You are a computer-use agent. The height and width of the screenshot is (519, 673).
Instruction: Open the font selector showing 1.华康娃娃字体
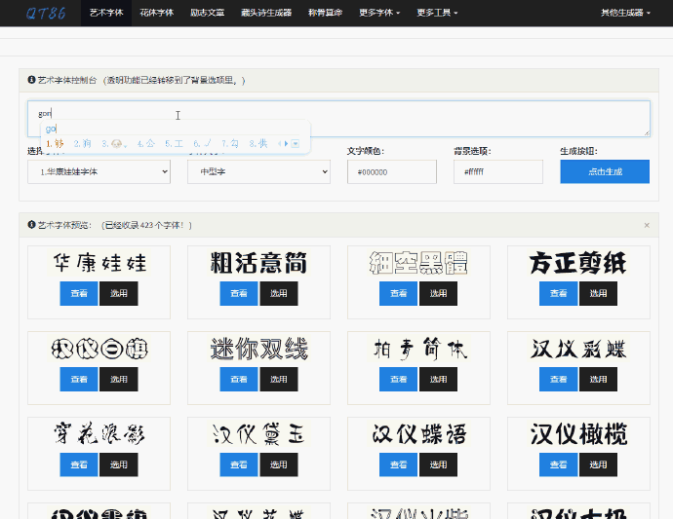click(x=99, y=172)
